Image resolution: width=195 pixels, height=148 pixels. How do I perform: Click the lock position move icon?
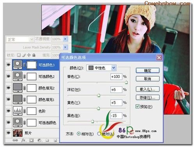[29, 55]
